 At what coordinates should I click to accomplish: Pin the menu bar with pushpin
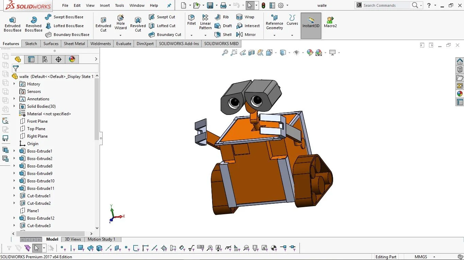click(x=169, y=5)
